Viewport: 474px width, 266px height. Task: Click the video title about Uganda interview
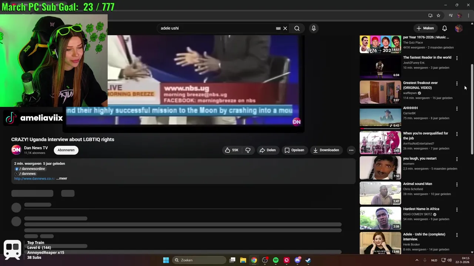pos(63,139)
